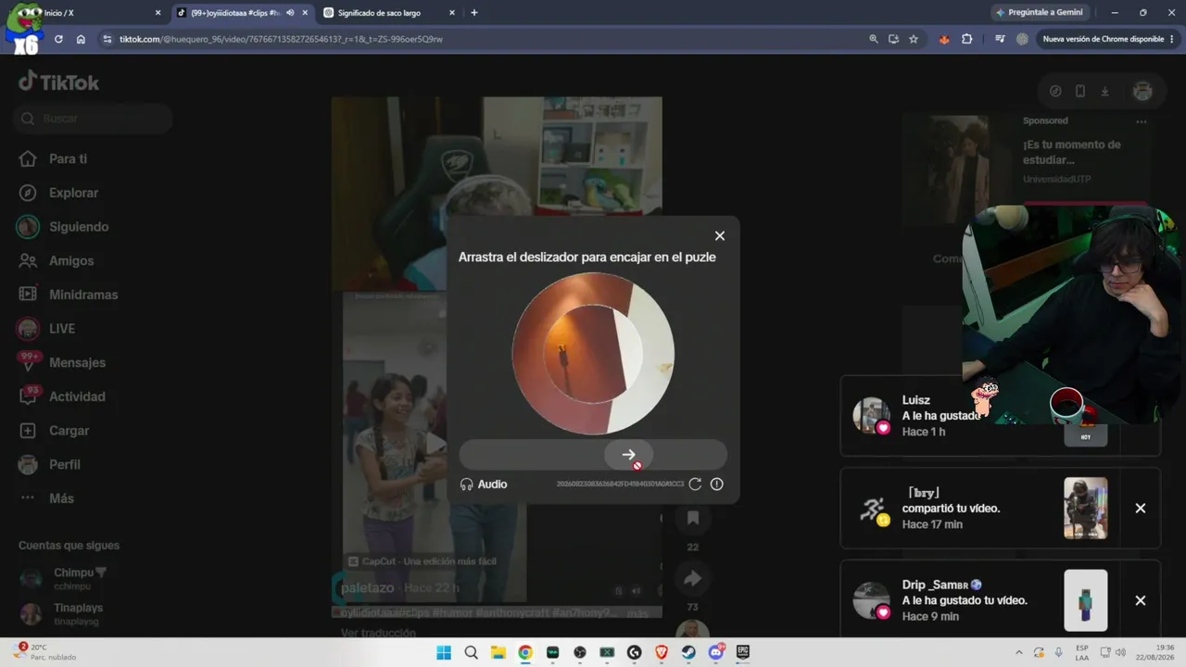Image resolution: width=1186 pixels, height=667 pixels.
Task: Go to the LIVE section
Action: [x=47, y=329]
